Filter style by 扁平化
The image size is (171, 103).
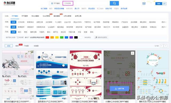(x=56, y=32)
